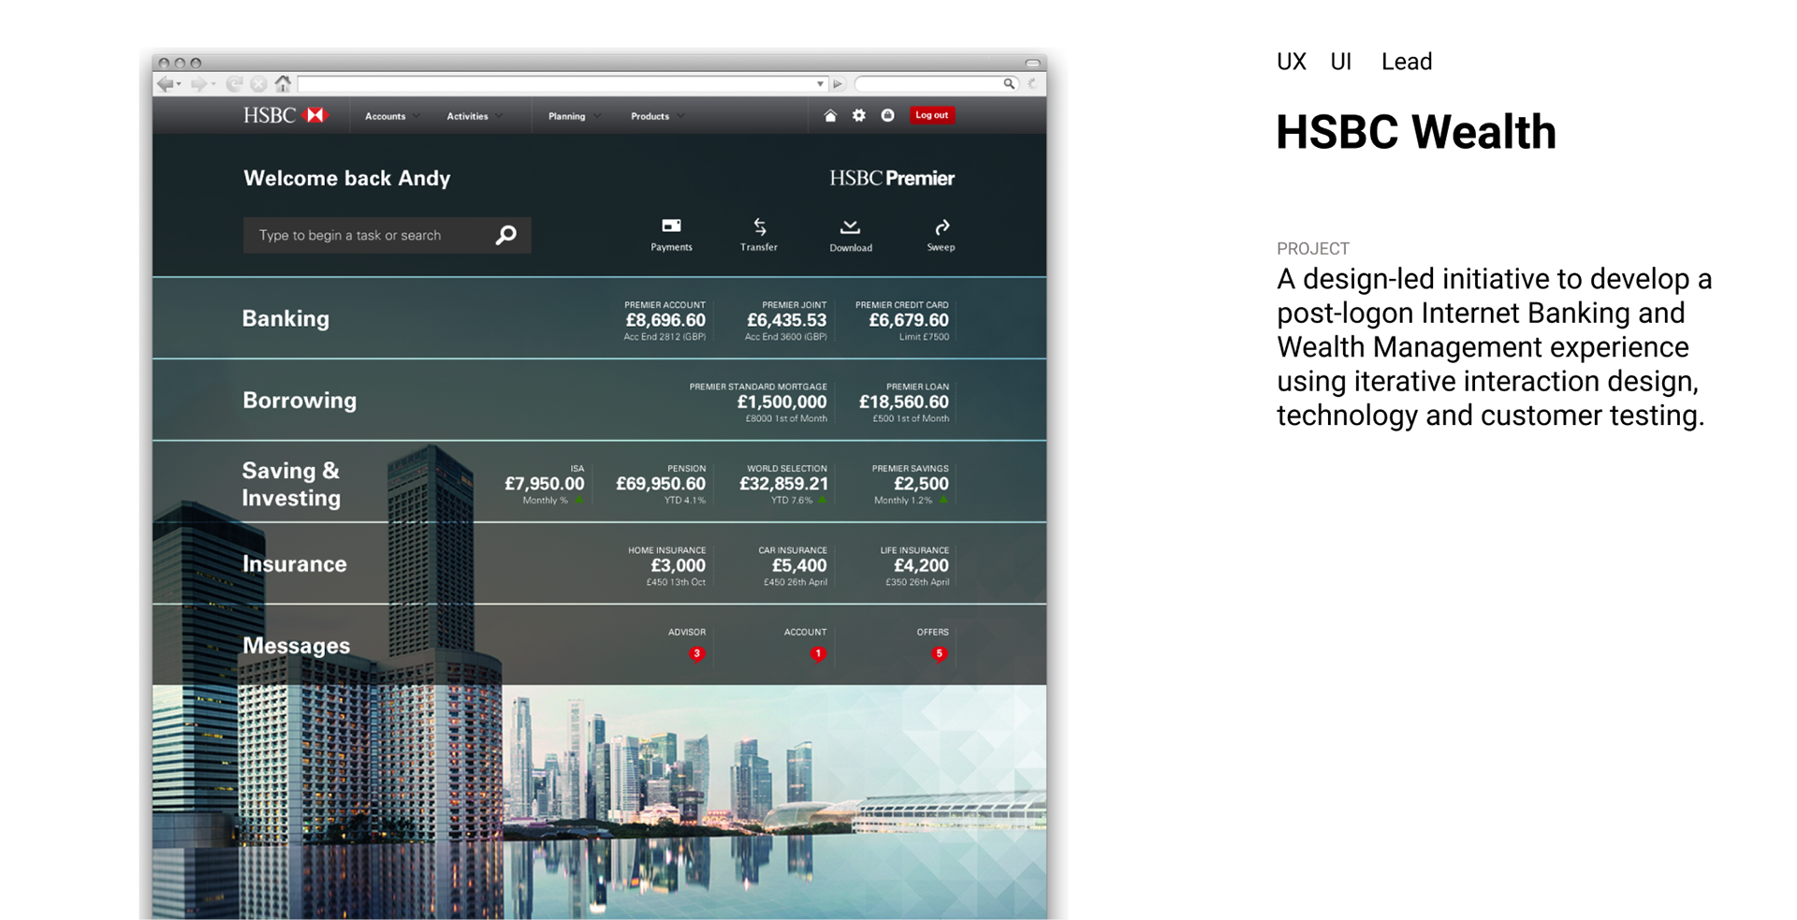Select Pension balance £69,950.60
Screen dimensions: 1797x920
661,484
